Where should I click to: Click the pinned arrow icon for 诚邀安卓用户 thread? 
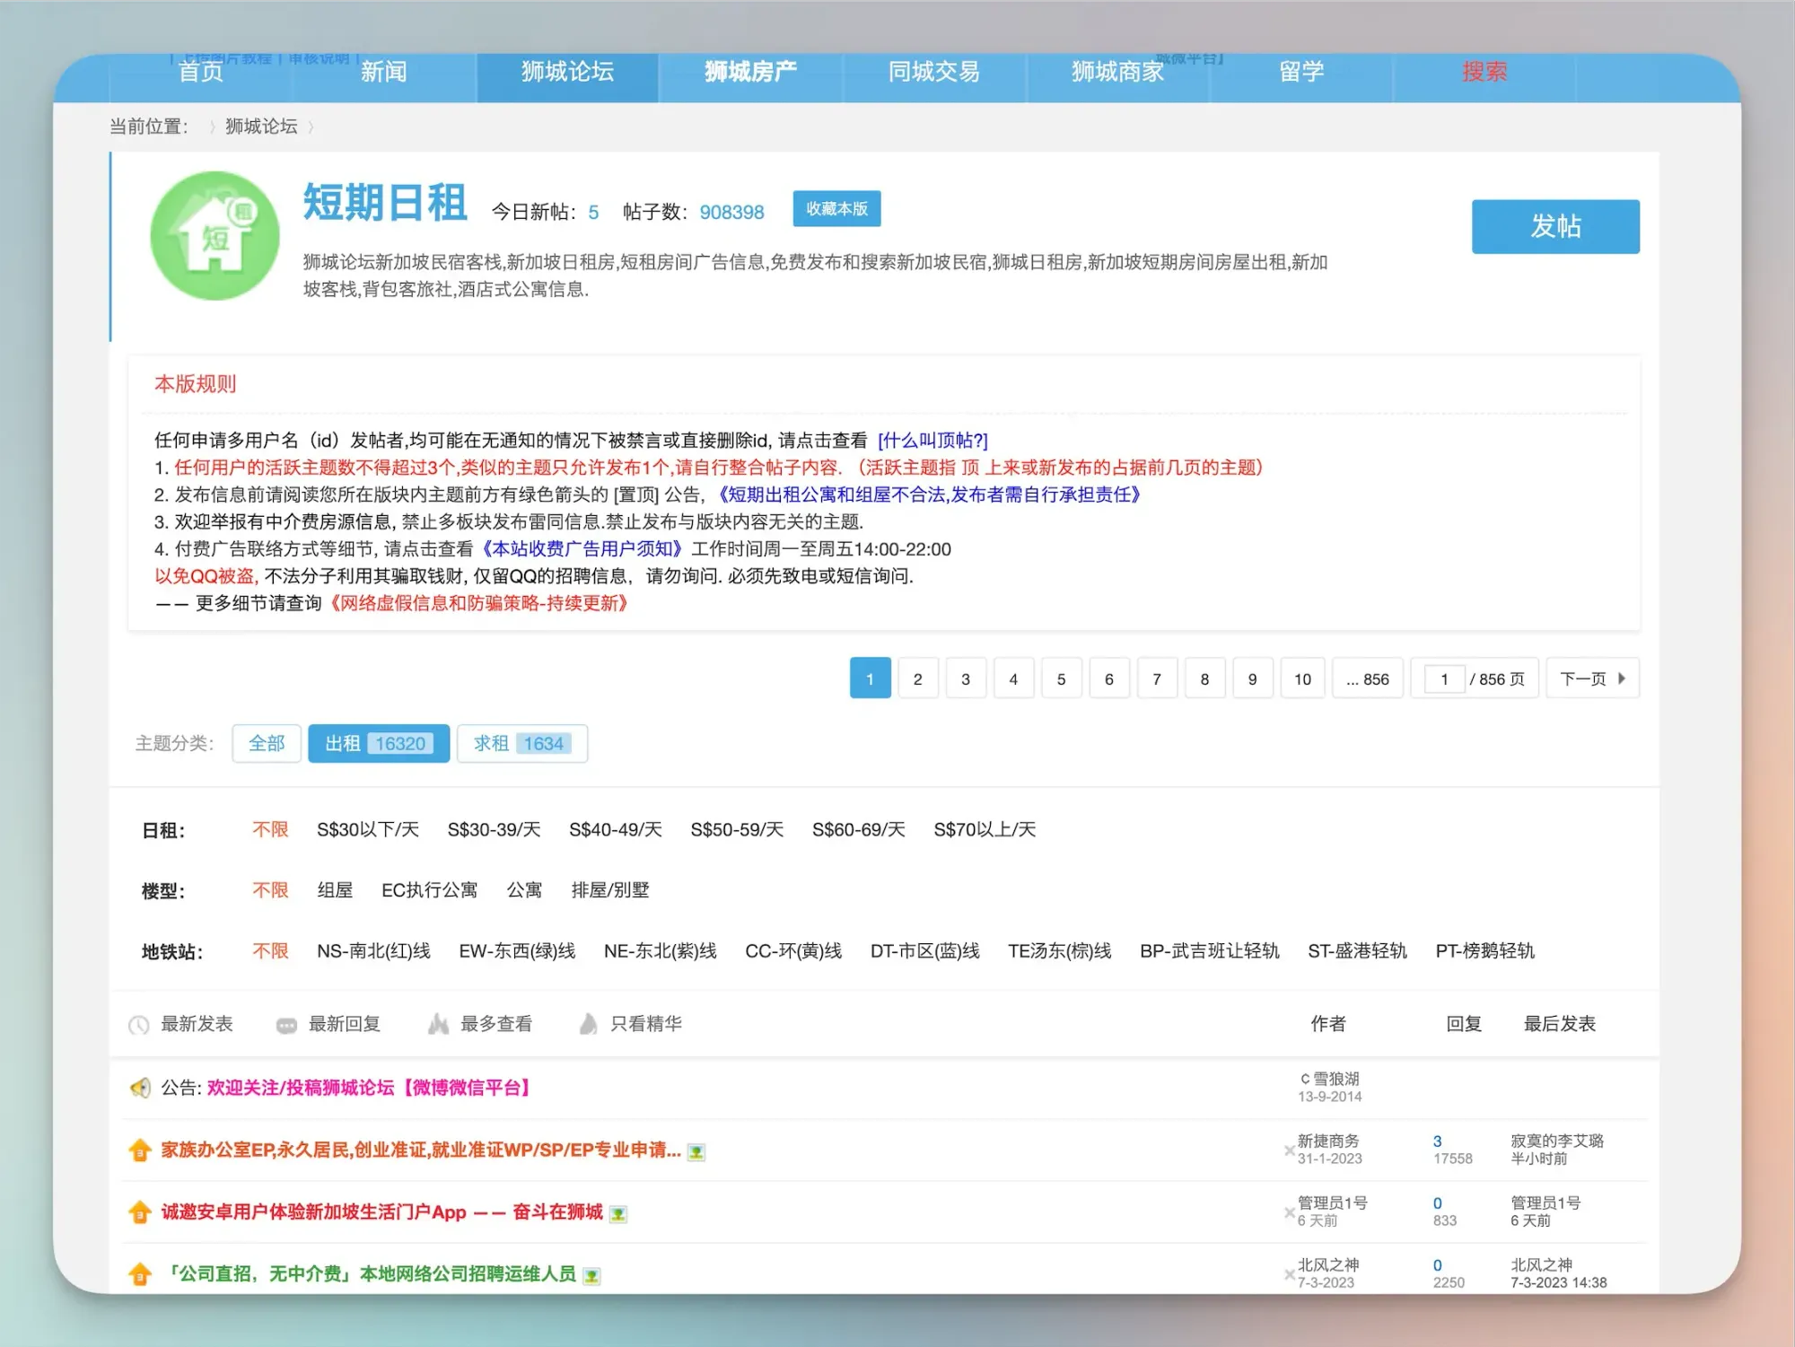[140, 1212]
